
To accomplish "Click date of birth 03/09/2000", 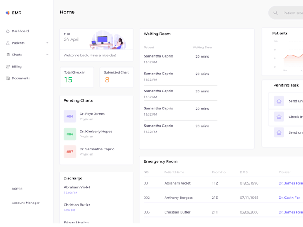I will click(x=249, y=212).
